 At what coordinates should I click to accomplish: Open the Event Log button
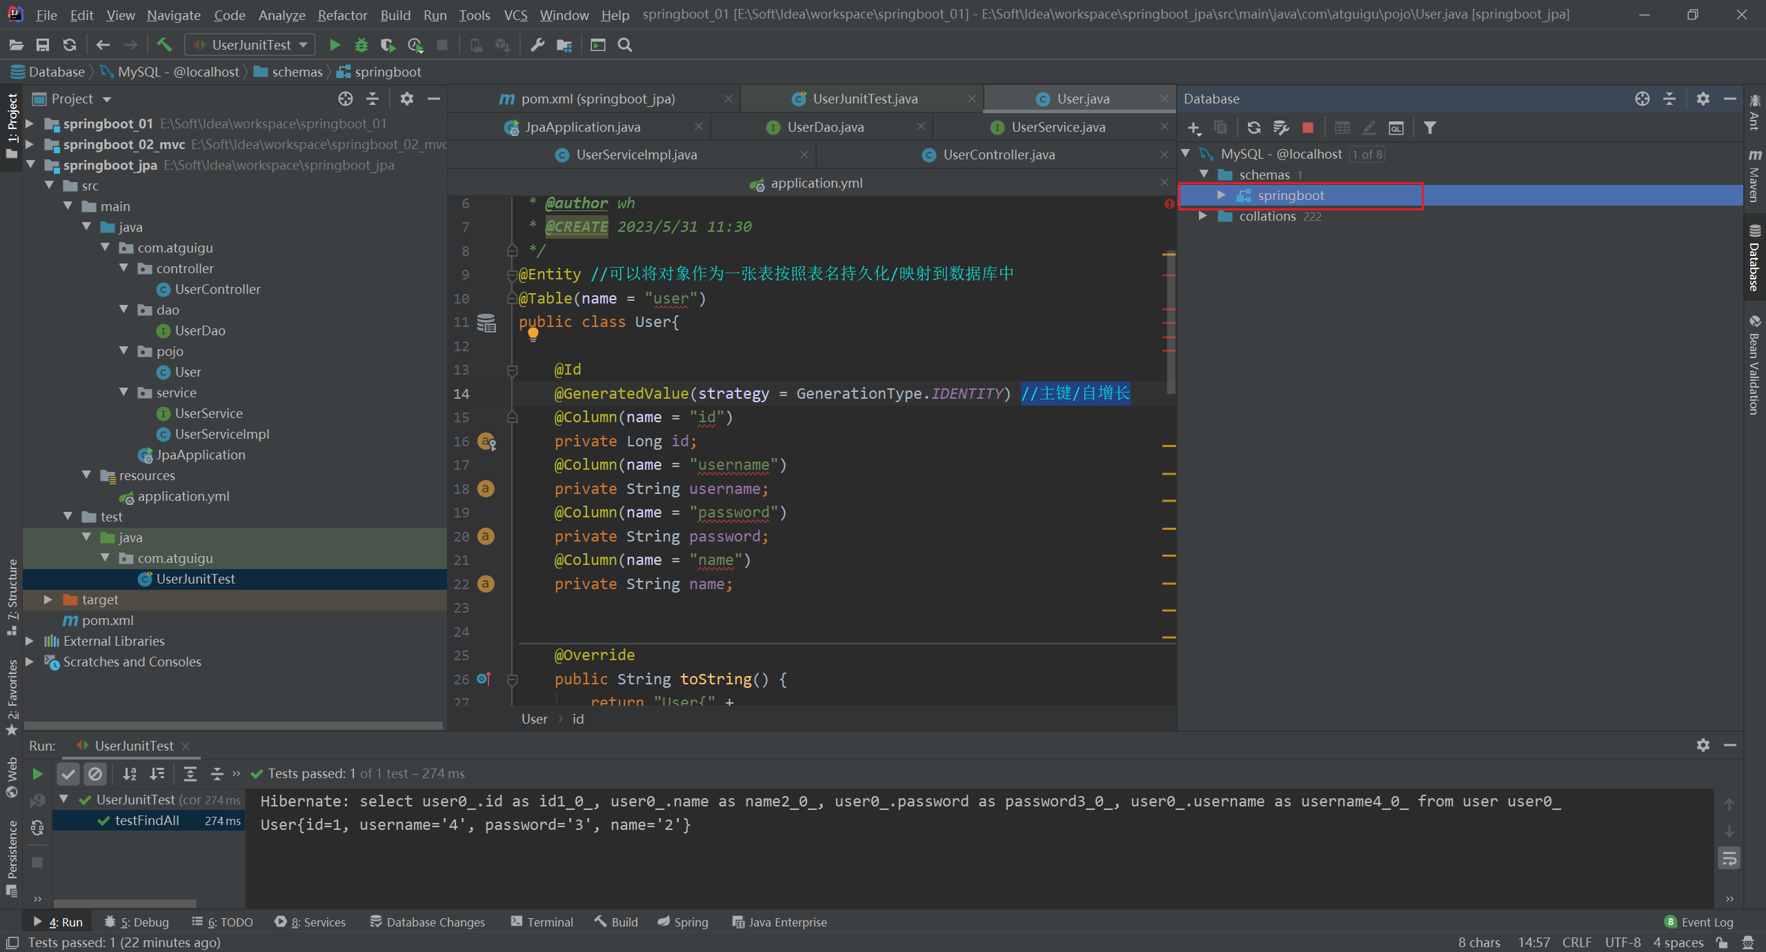pos(1699,922)
